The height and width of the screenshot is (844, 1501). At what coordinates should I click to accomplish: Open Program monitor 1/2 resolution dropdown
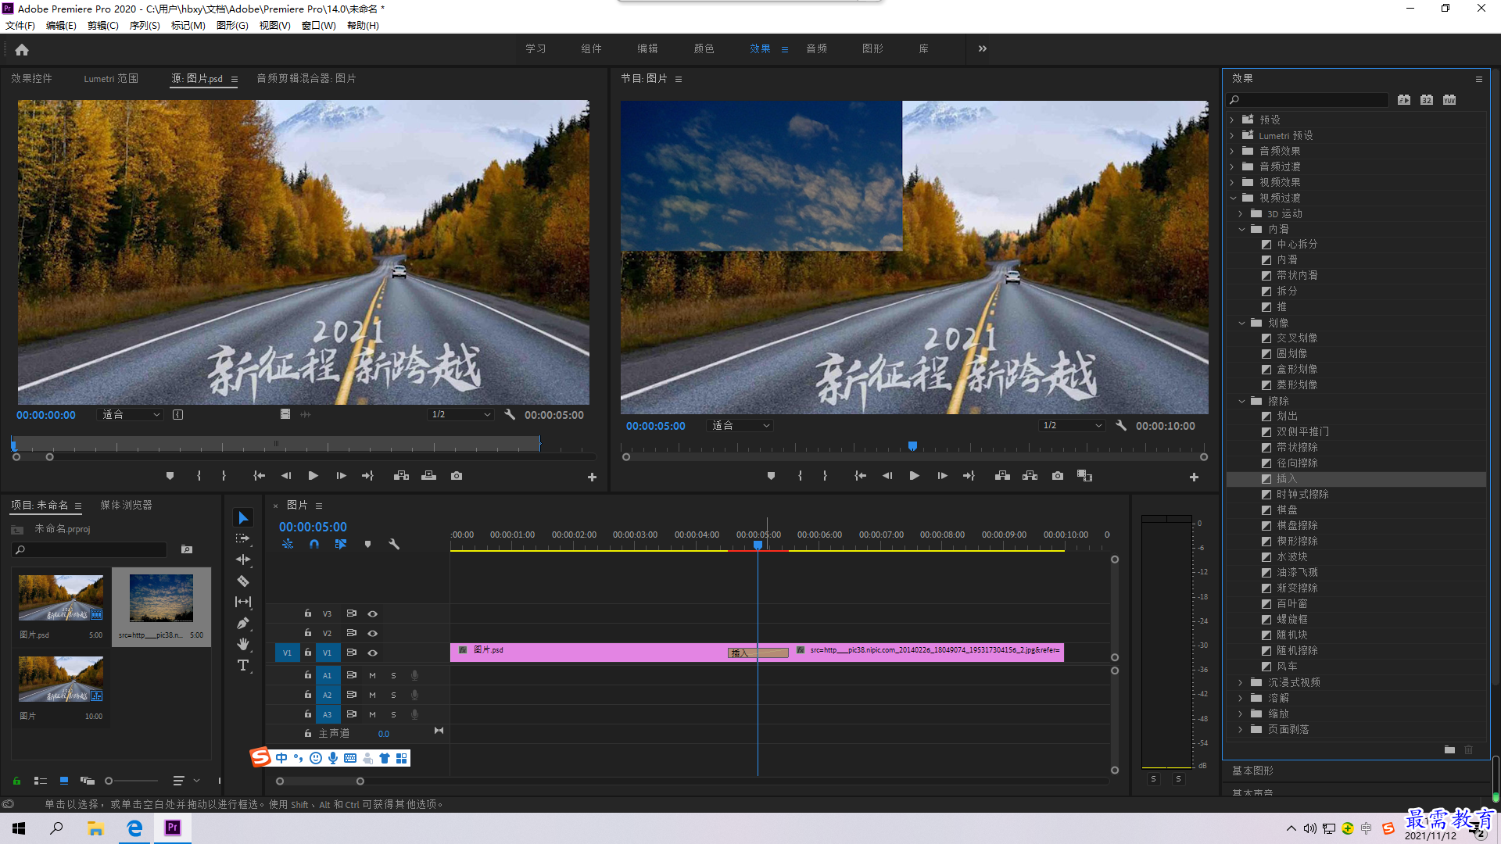(x=1072, y=426)
